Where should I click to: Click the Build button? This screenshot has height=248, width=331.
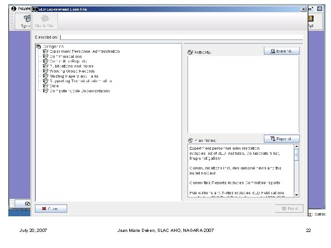pos(289,209)
